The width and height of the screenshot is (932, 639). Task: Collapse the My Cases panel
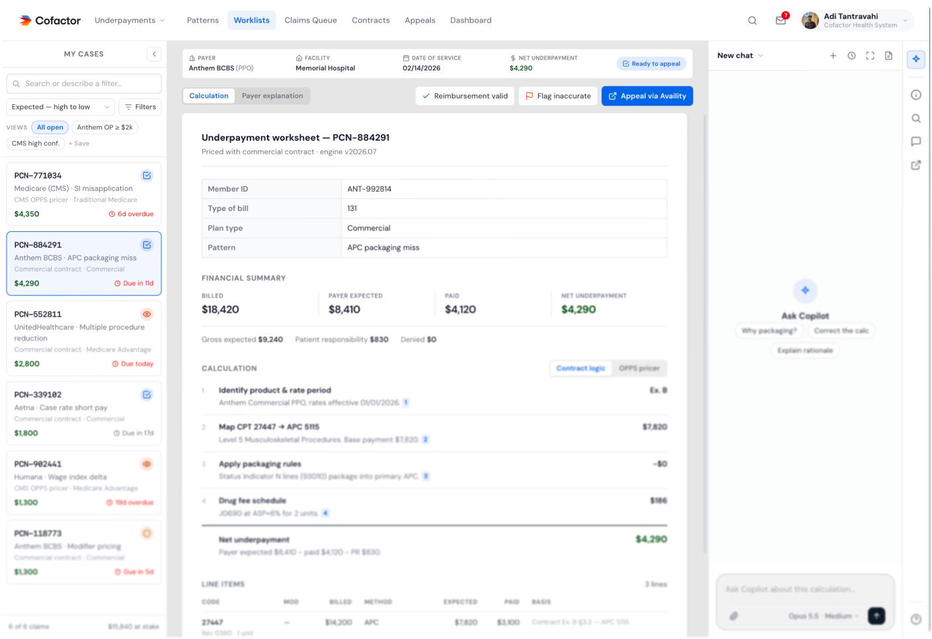pyautogui.click(x=154, y=54)
